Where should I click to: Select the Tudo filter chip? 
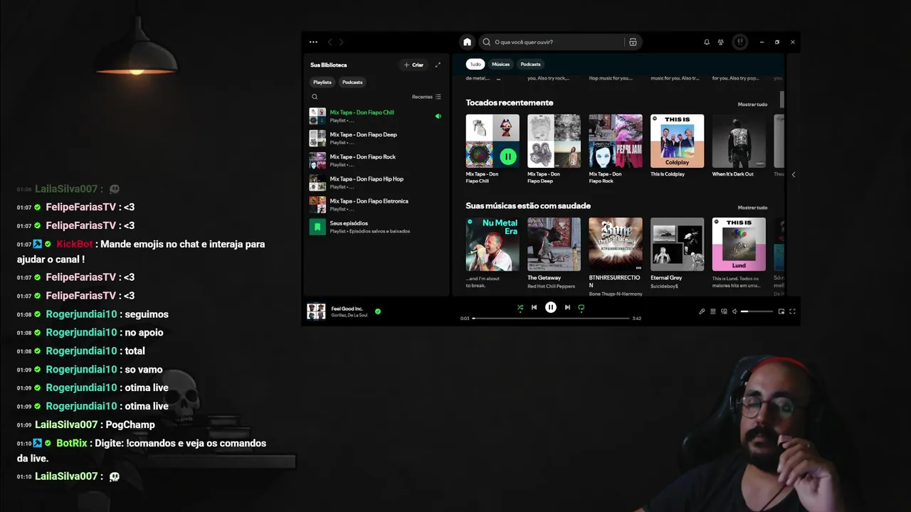click(x=475, y=64)
